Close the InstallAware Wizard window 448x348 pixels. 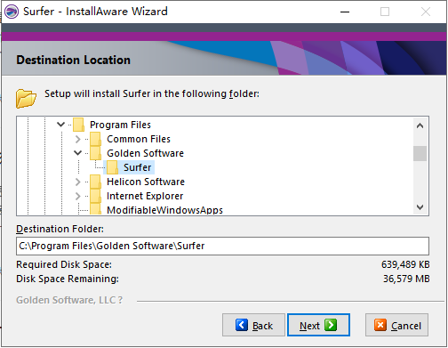click(426, 12)
